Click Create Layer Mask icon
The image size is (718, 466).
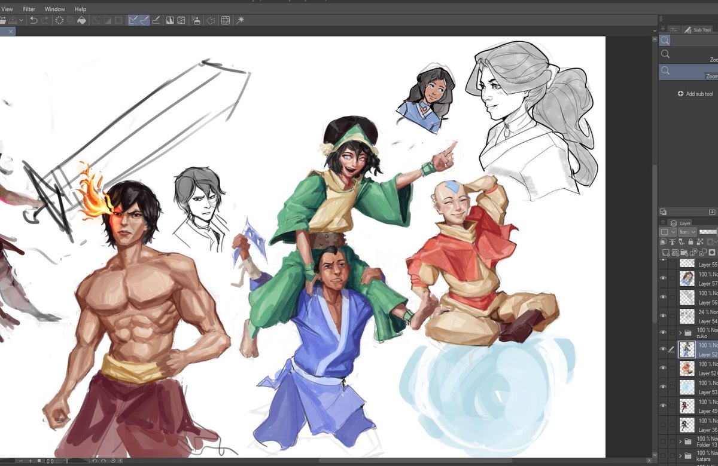click(712, 253)
